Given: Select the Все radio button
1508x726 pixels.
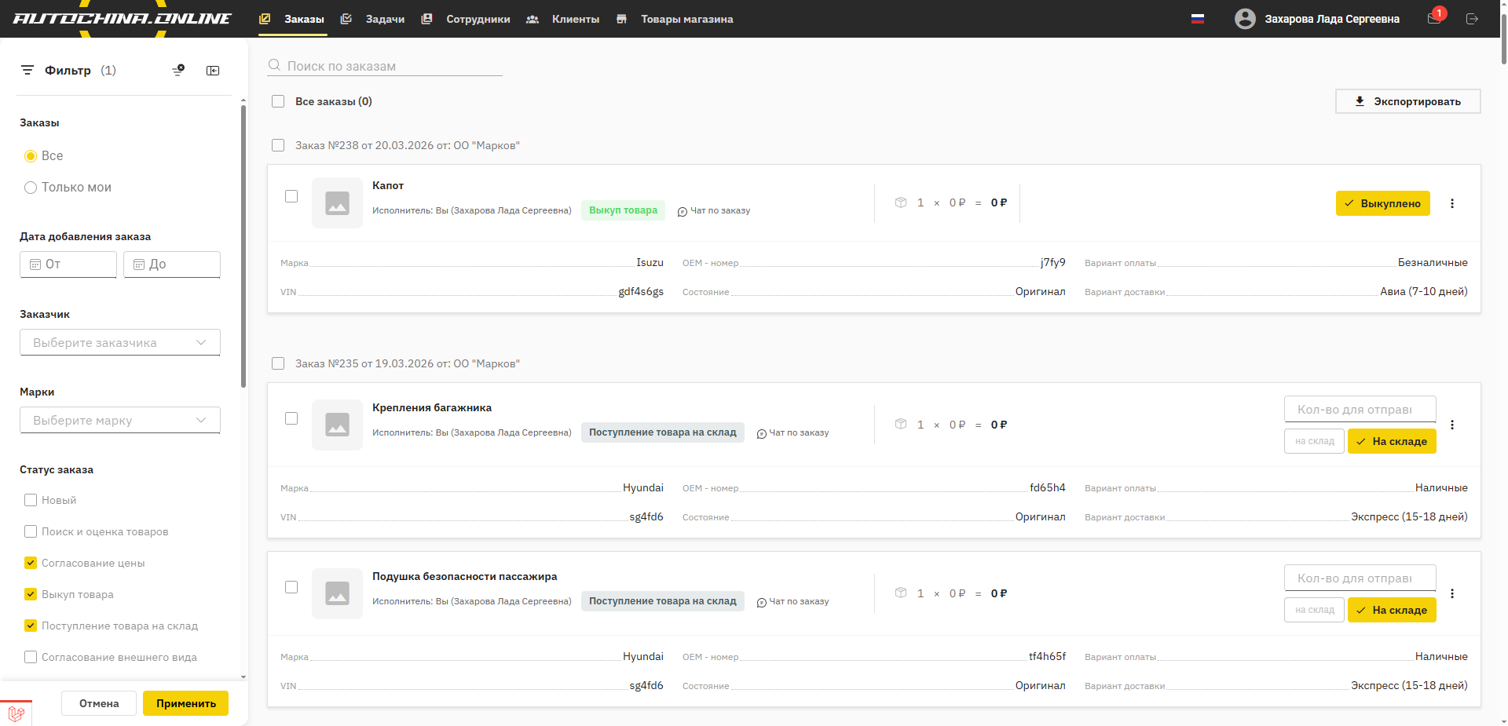Looking at the screenshot, I should pyautogui.click(x=31, y=156).
